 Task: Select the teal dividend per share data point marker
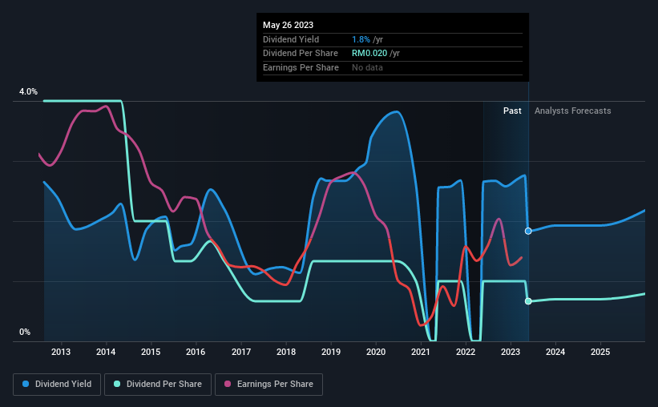click(x=528, y=301)
